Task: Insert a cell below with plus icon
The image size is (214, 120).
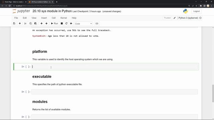Action: (x=20, y=24)
